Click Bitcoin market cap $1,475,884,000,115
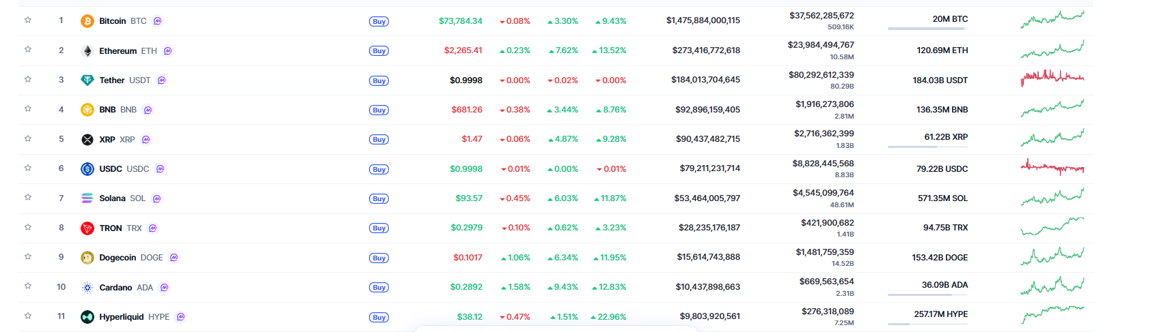 (x=703, y=20)
